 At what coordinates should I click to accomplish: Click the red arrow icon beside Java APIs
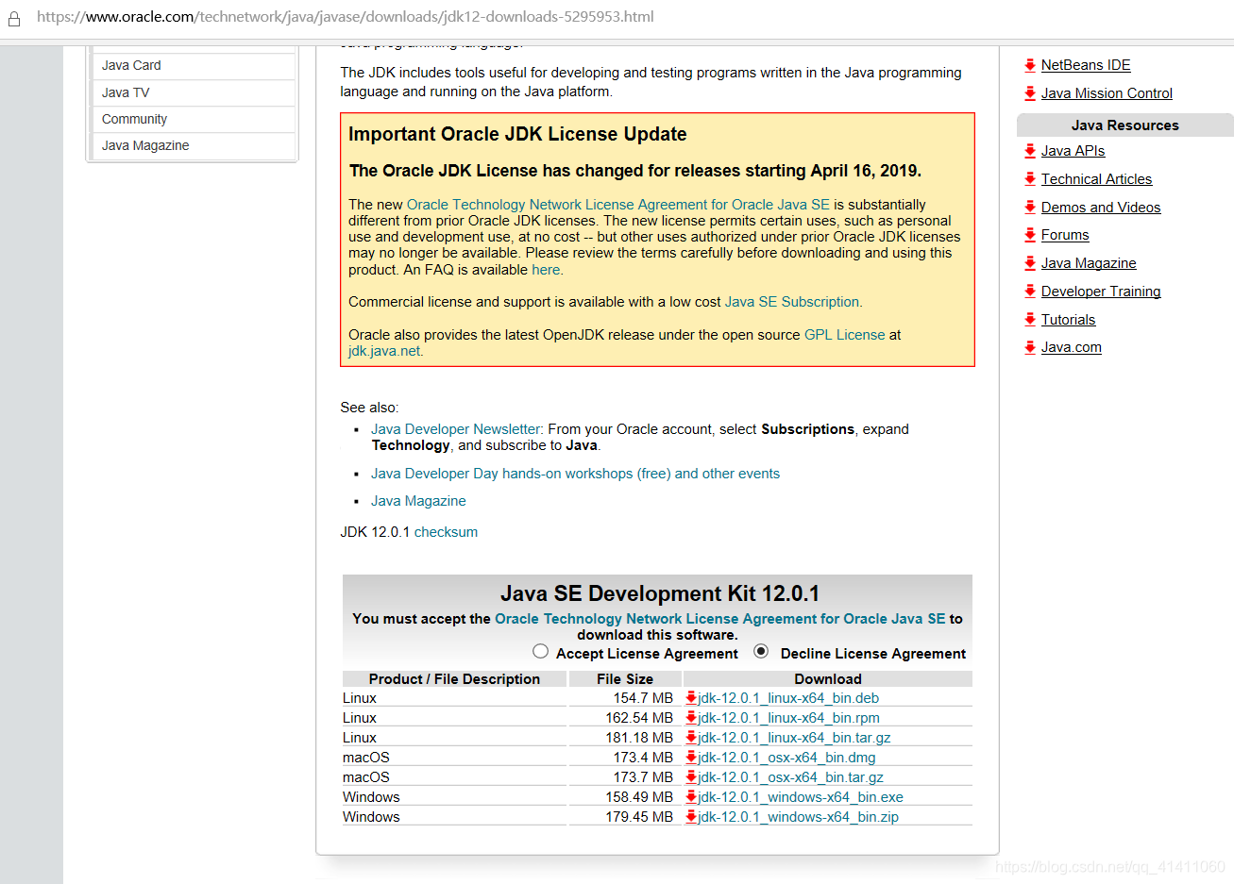(x=1030, y=151)
